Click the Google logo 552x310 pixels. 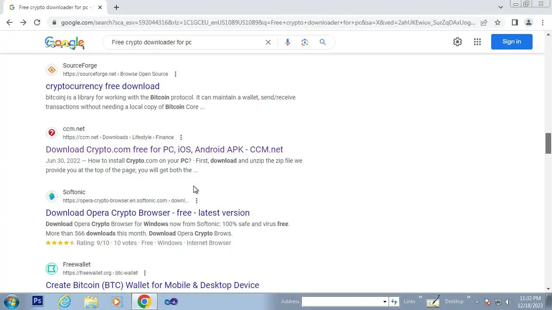[x=65, y=42]
